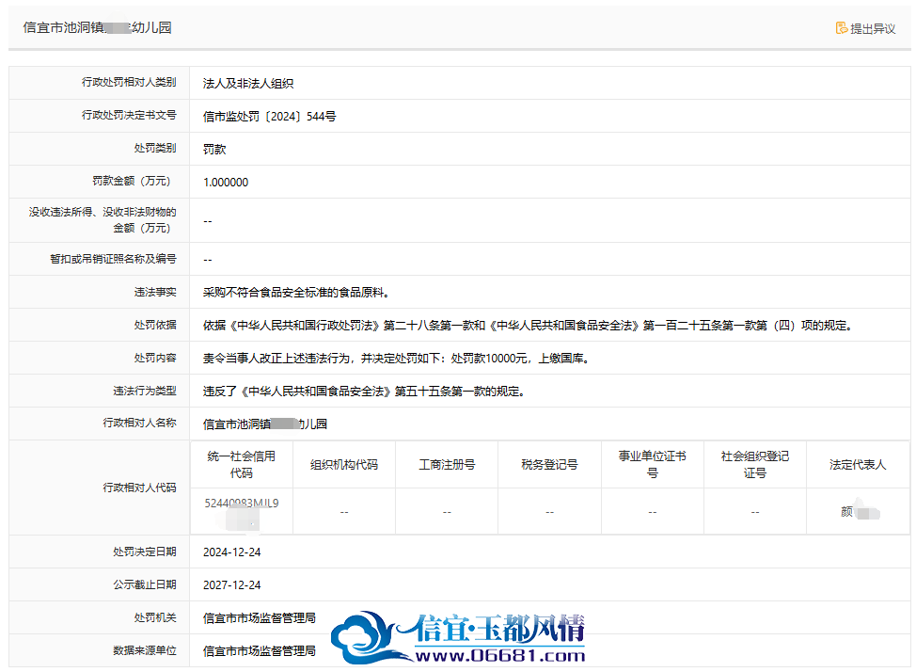Select the decision date 2024-12-24
Image resolution: width=916 pixels, height=672 pixels.
[x=232, y=552]
